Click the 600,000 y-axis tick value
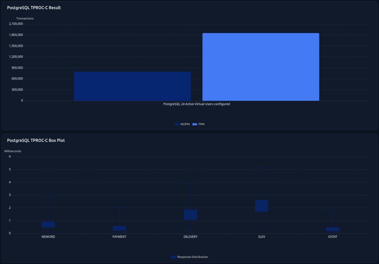This screenshot has width=379, height=264. [18, 79]
